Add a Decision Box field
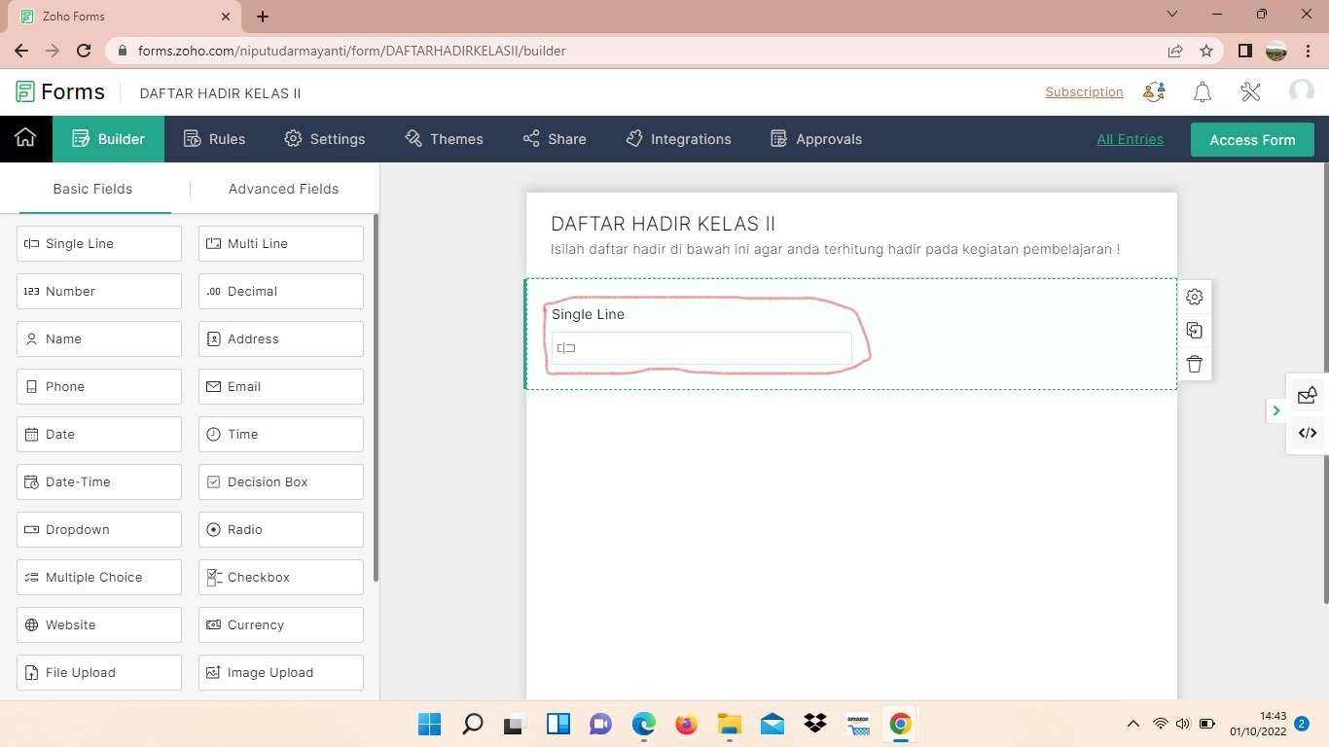Image resolution: width=1329 pixels, height=747 pixels. click(x=281, y=482)
